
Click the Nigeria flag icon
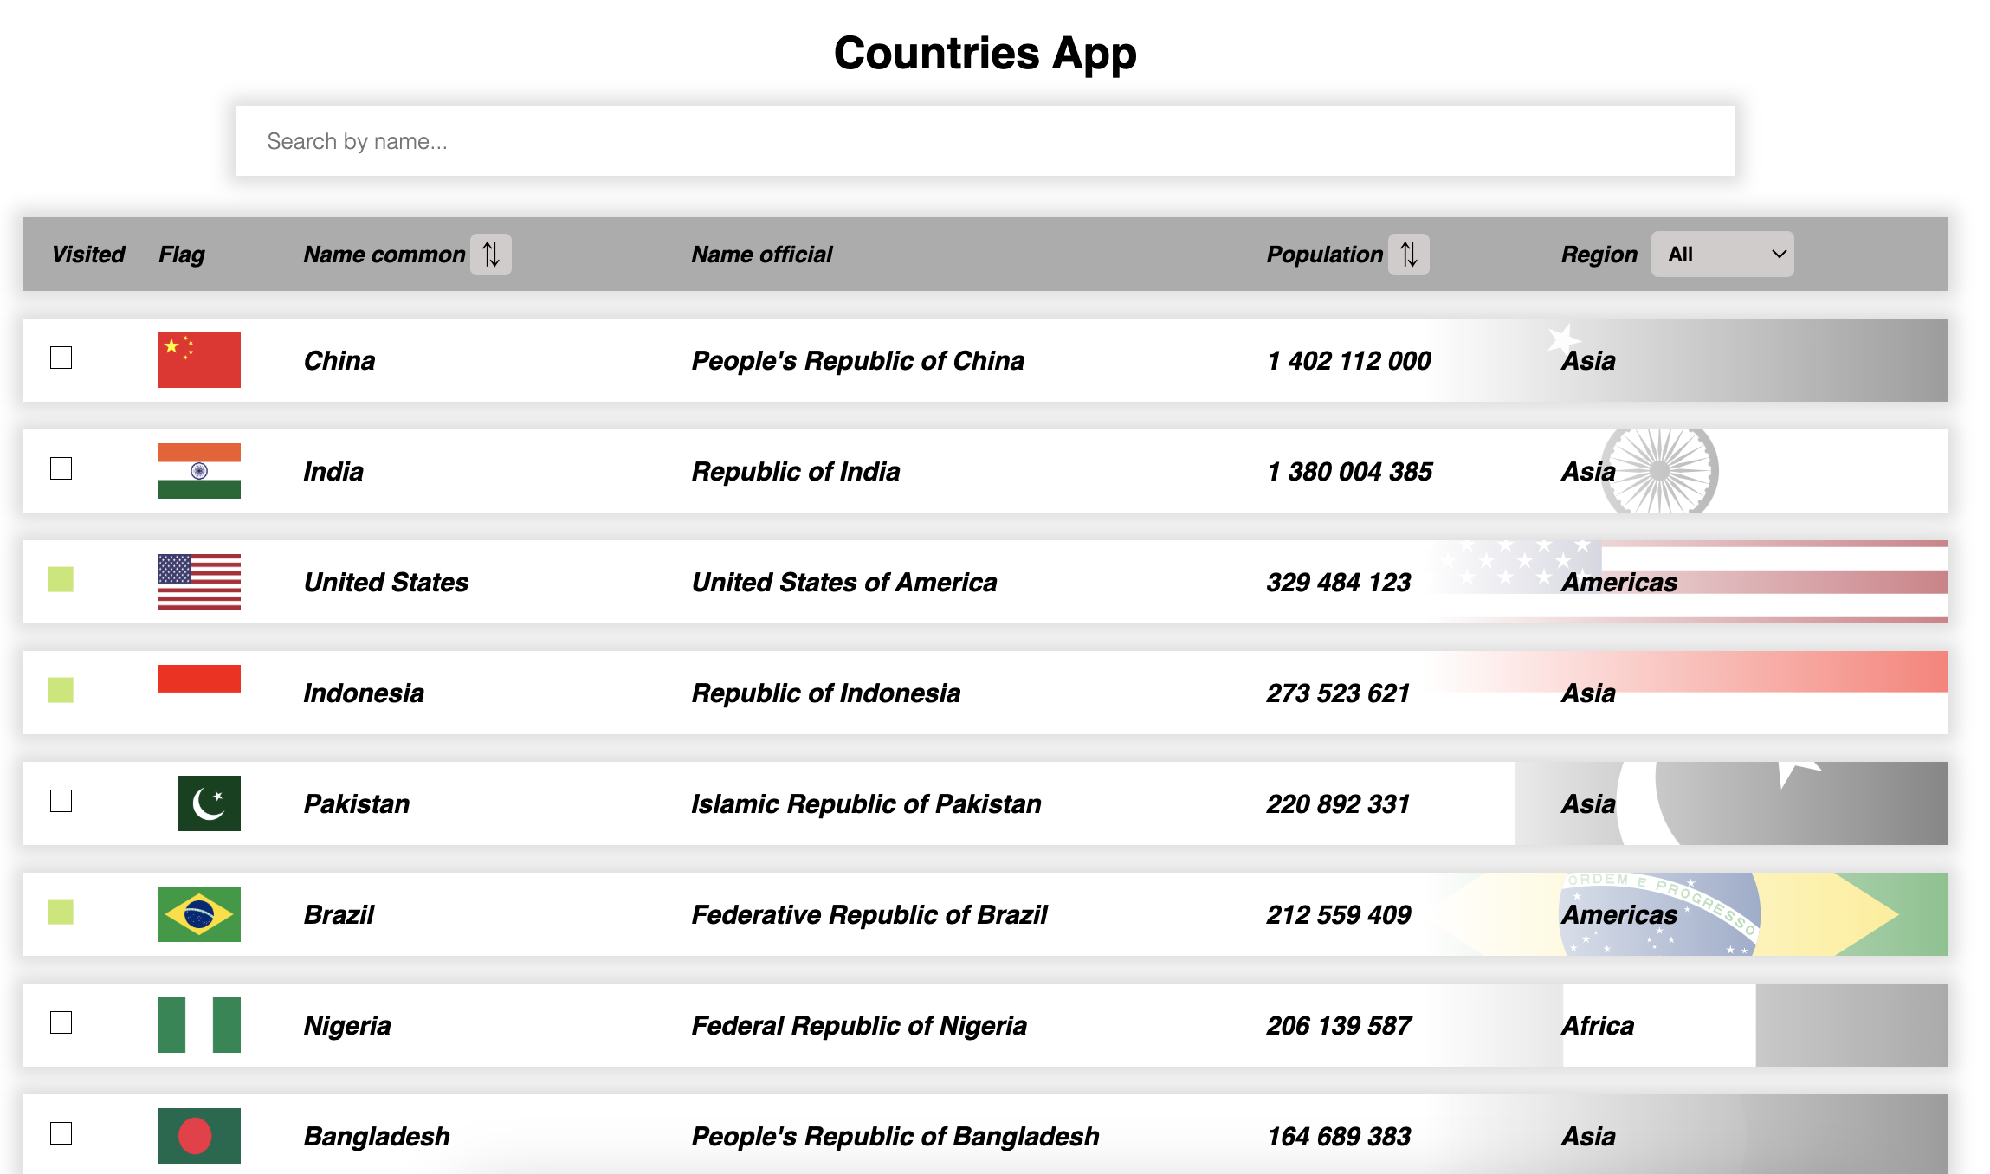[198, 1024]
